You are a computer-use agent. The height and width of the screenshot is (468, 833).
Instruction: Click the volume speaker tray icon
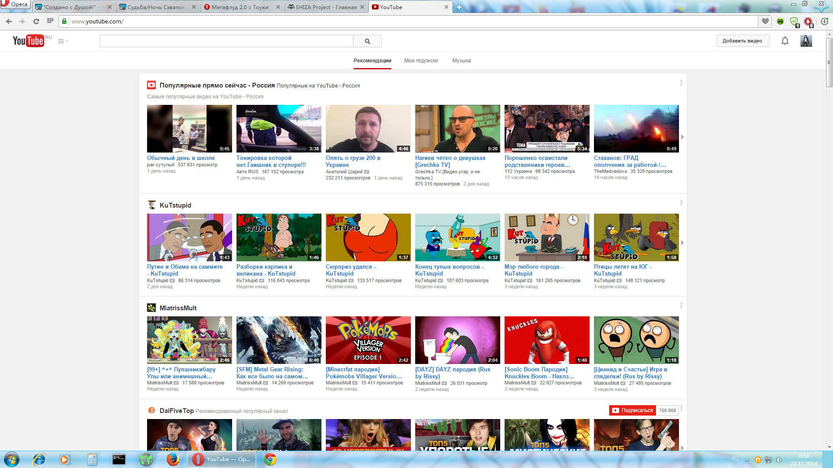point(779,460)
